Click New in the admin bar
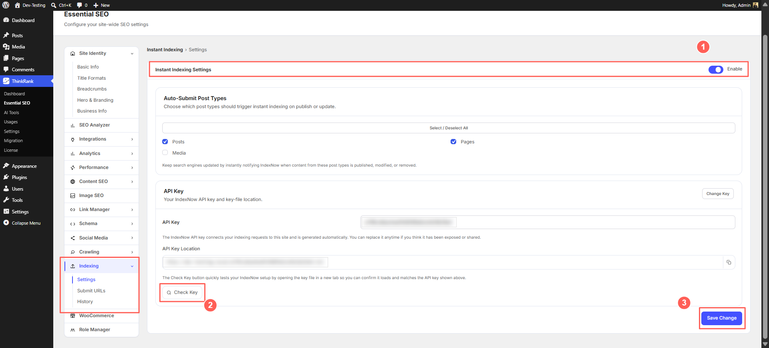This screenshot has width=769, height=348. [102, 5]
